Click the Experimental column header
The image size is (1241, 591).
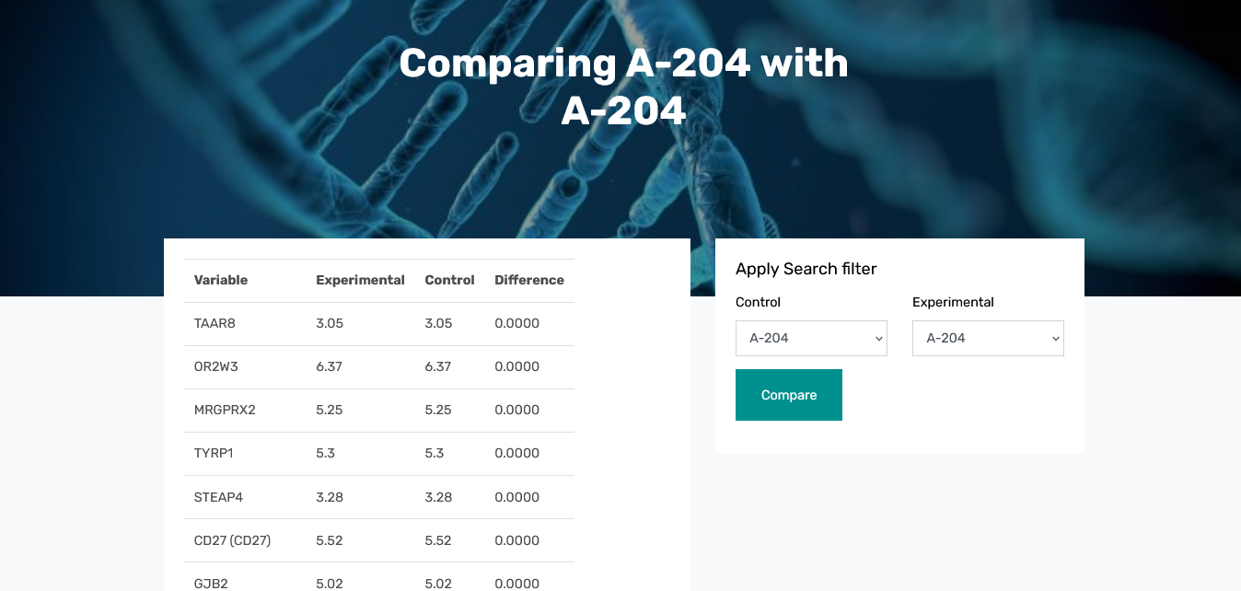click(360, 280)
